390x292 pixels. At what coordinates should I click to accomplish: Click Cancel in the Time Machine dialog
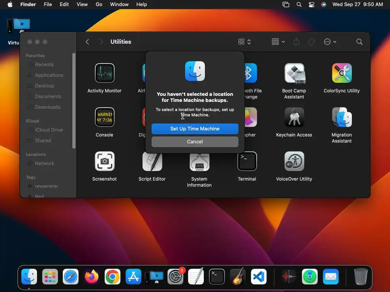pyautogui.click(x=195, y=141)
